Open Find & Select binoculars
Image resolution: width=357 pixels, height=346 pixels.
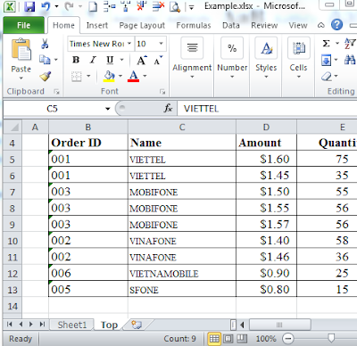coord(350,60)
